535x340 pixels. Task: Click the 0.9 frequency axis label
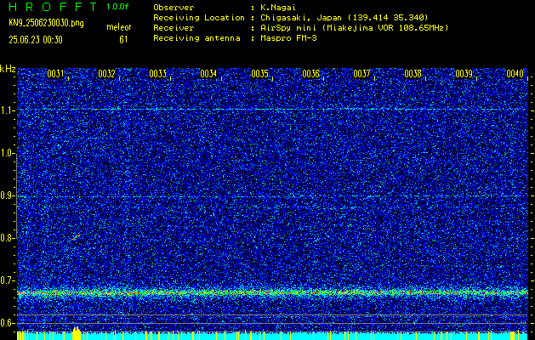click(x=7, y=195)
